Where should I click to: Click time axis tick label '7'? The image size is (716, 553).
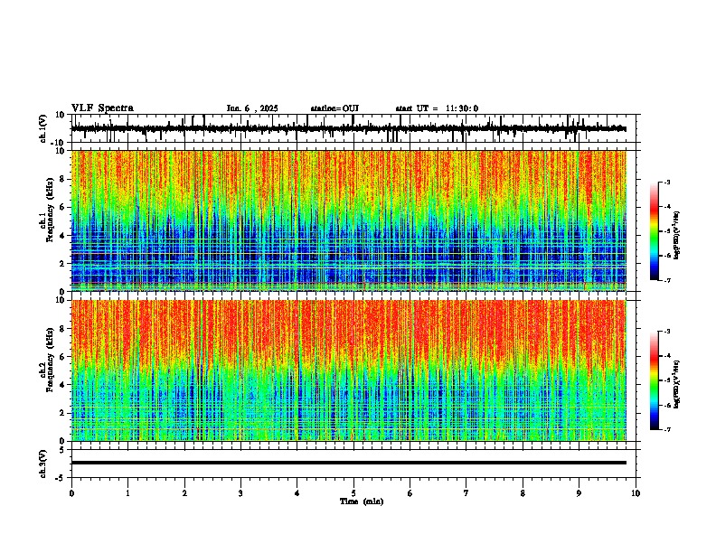tap(466, 493)
